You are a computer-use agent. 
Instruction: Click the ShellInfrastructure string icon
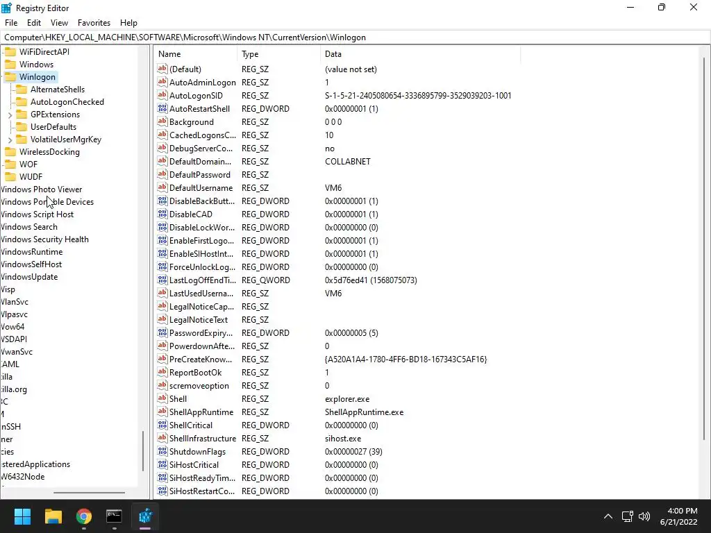(x=162, y=439)
